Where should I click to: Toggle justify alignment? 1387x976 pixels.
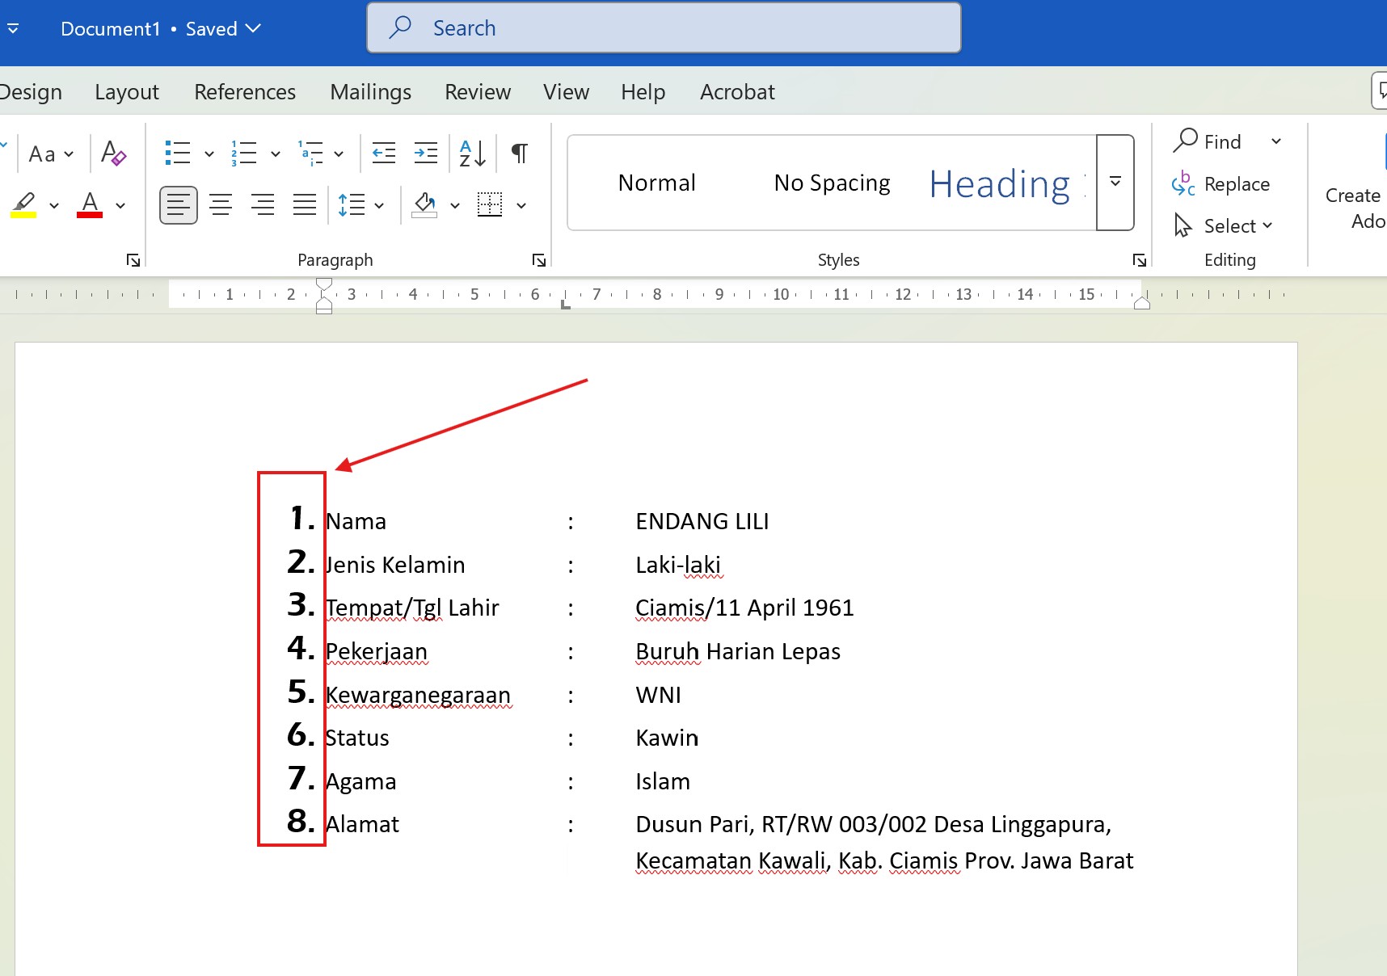click(304, 204)
